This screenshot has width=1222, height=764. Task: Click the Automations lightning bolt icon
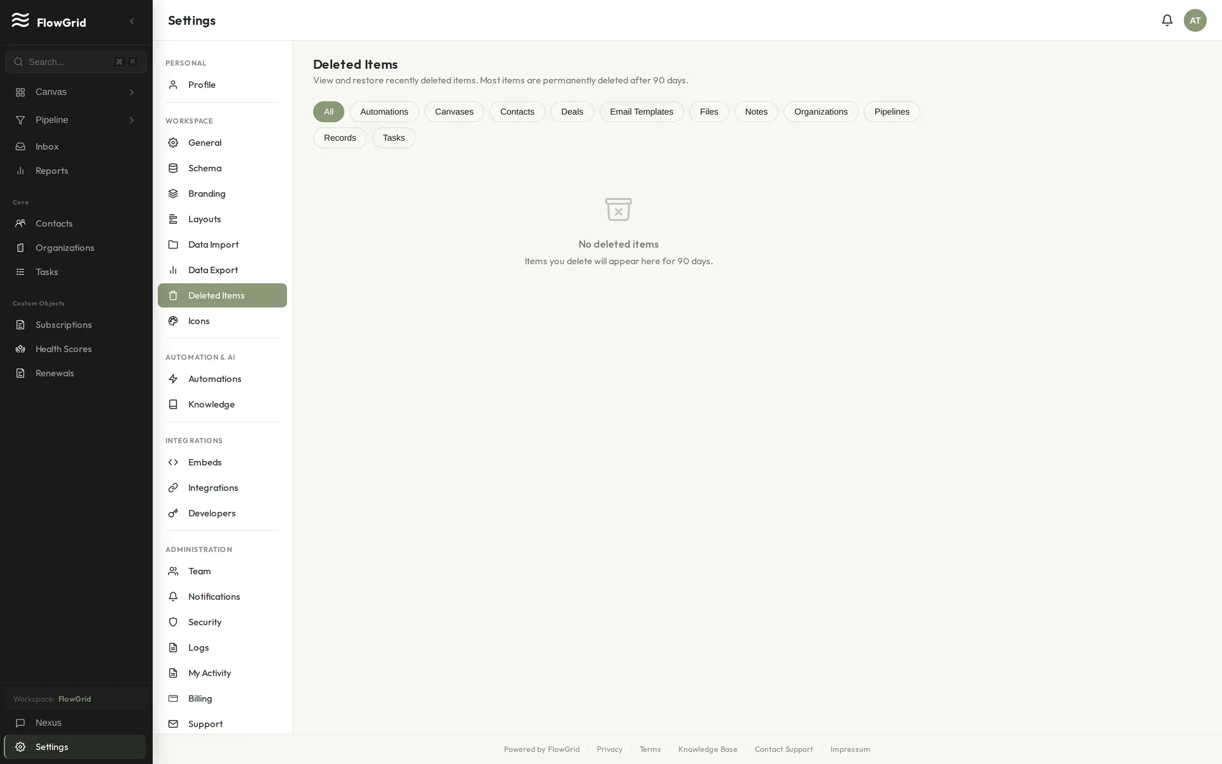[173, 379]
